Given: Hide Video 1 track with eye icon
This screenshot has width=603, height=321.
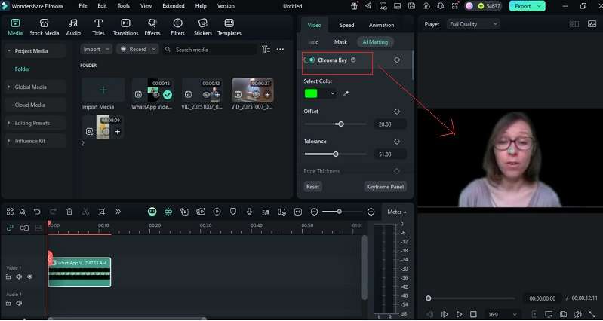Looking at the screenshot, I should pos(29,277).
